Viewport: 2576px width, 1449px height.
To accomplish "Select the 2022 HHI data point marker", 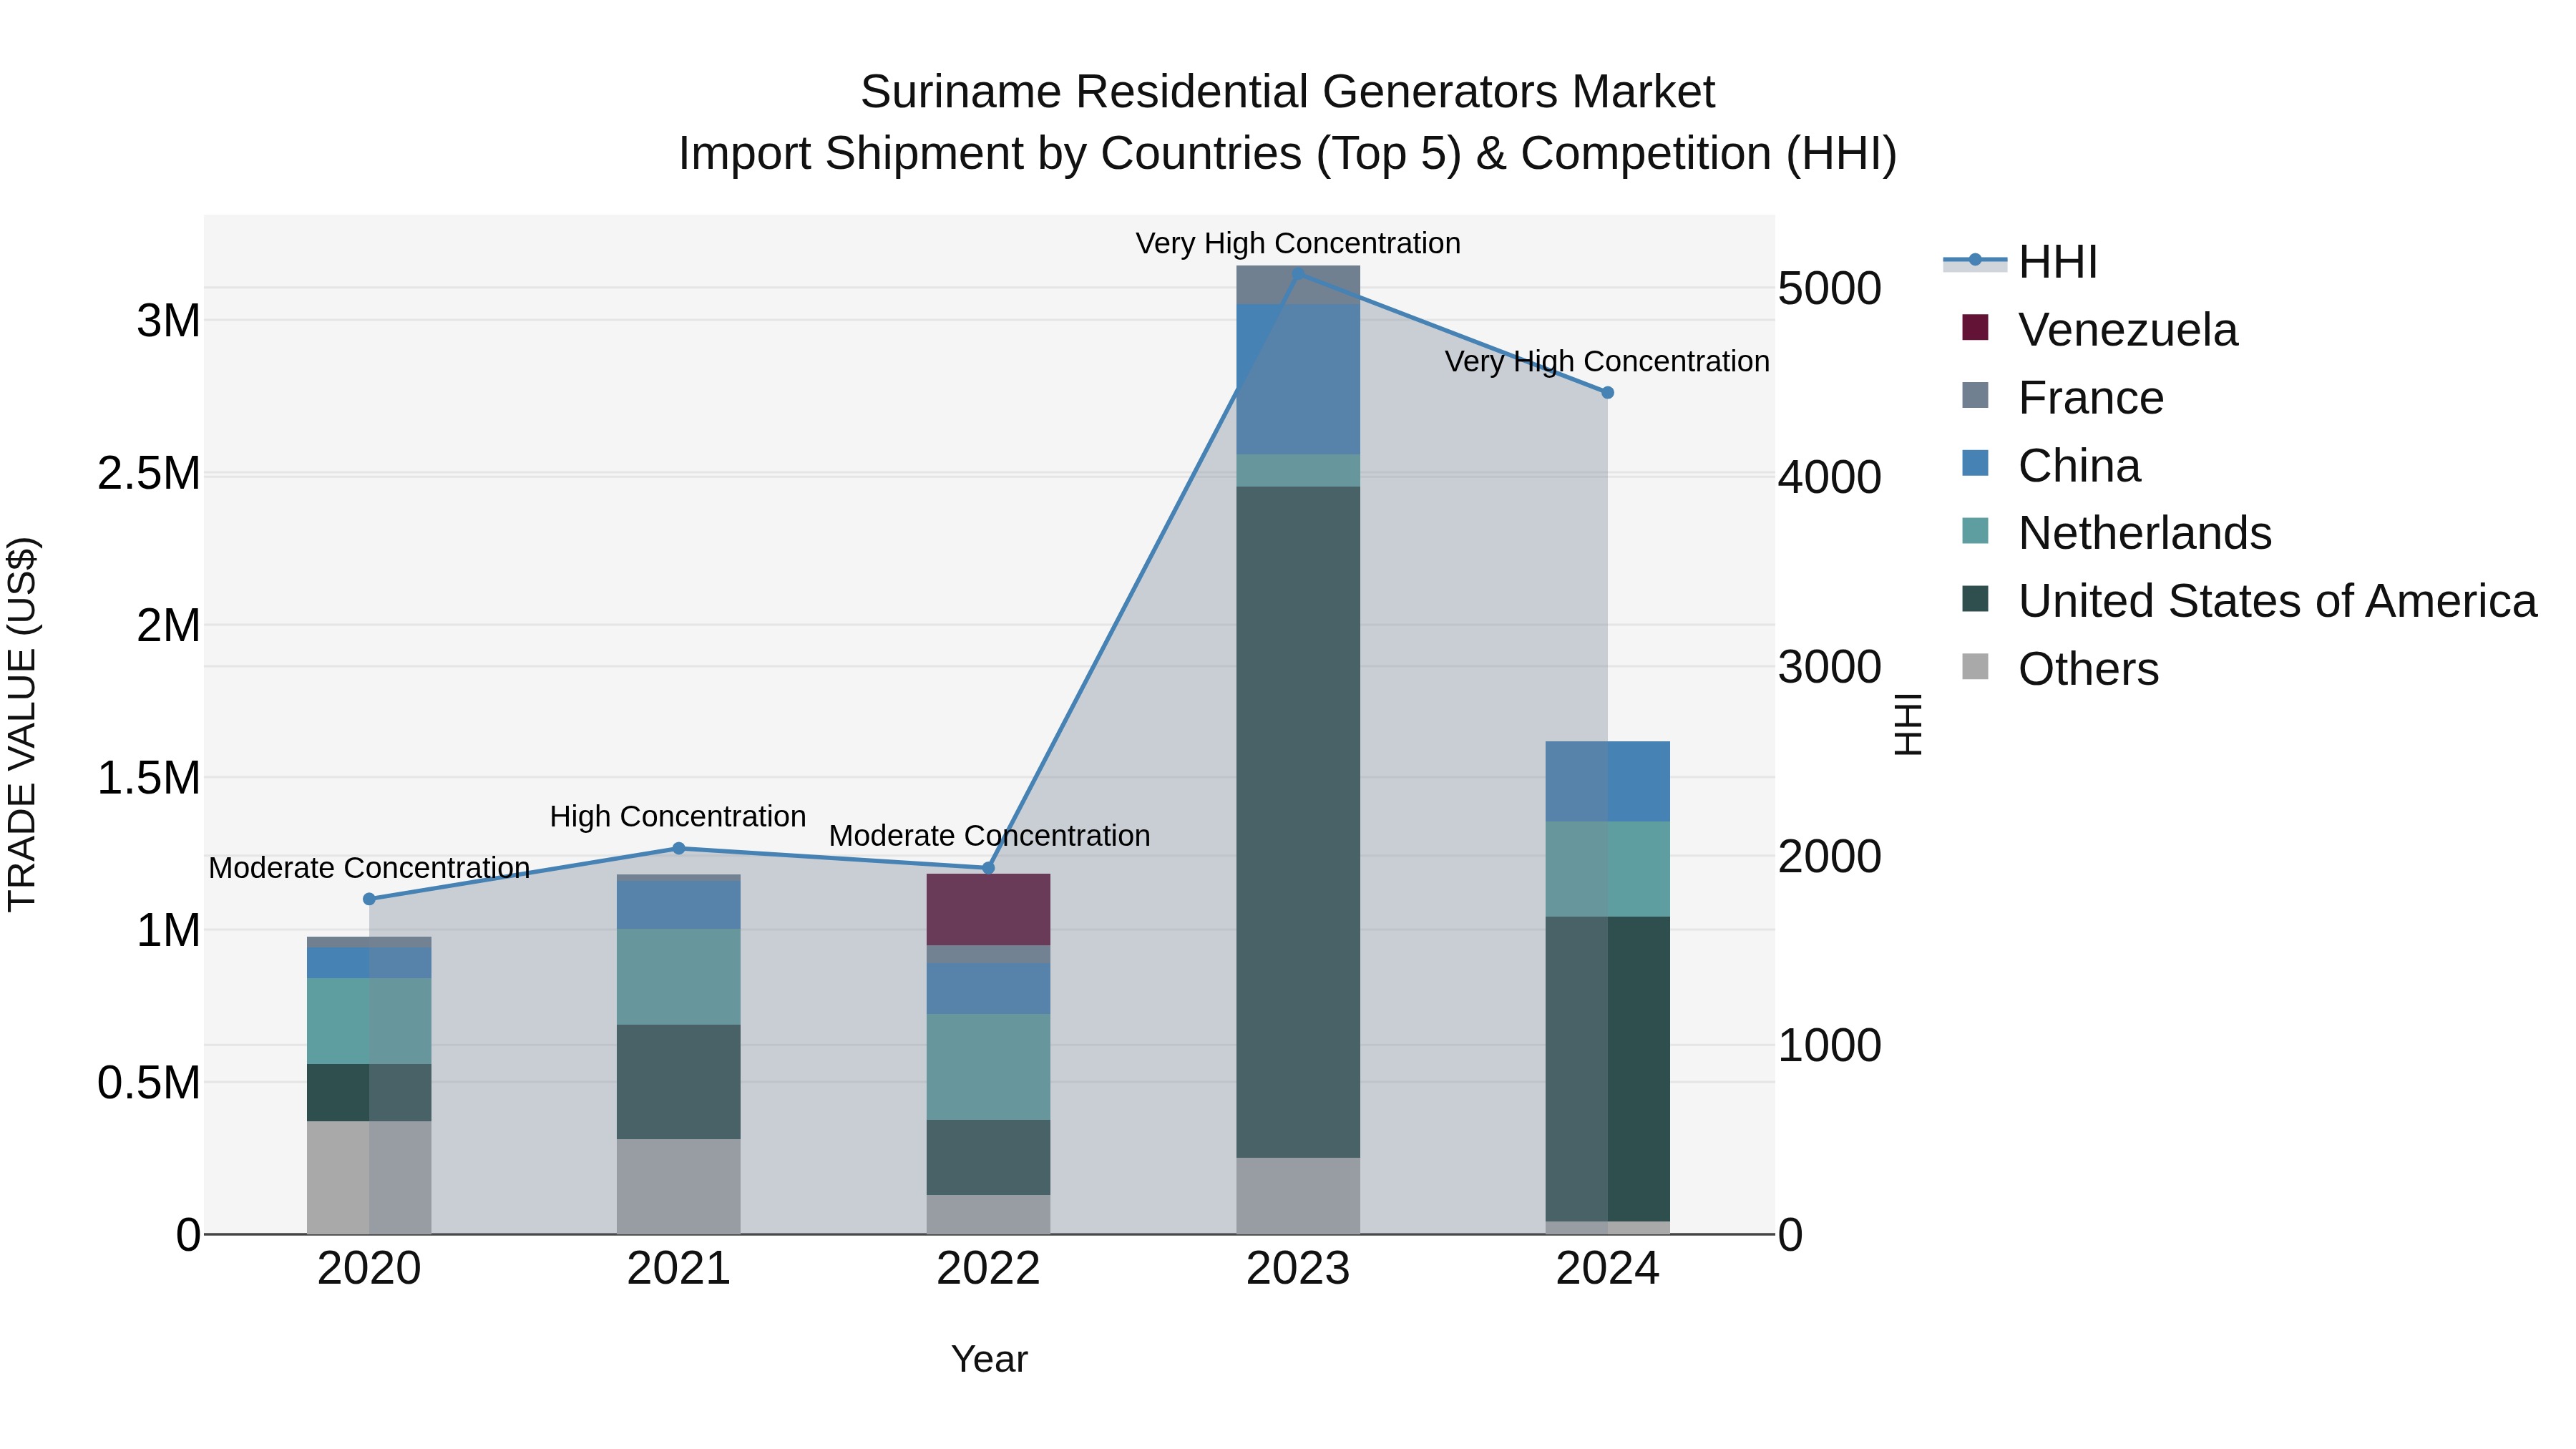I will point(989,868).
